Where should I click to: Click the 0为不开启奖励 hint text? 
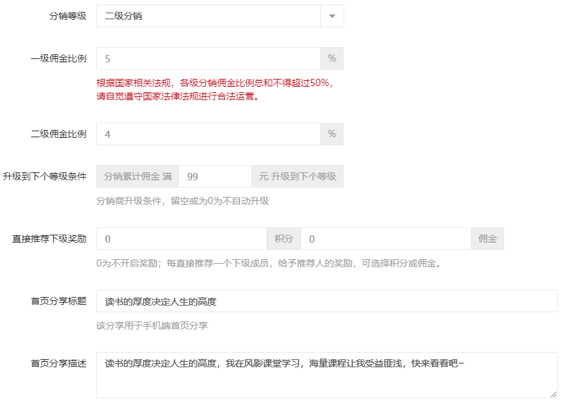coord(269,263)
